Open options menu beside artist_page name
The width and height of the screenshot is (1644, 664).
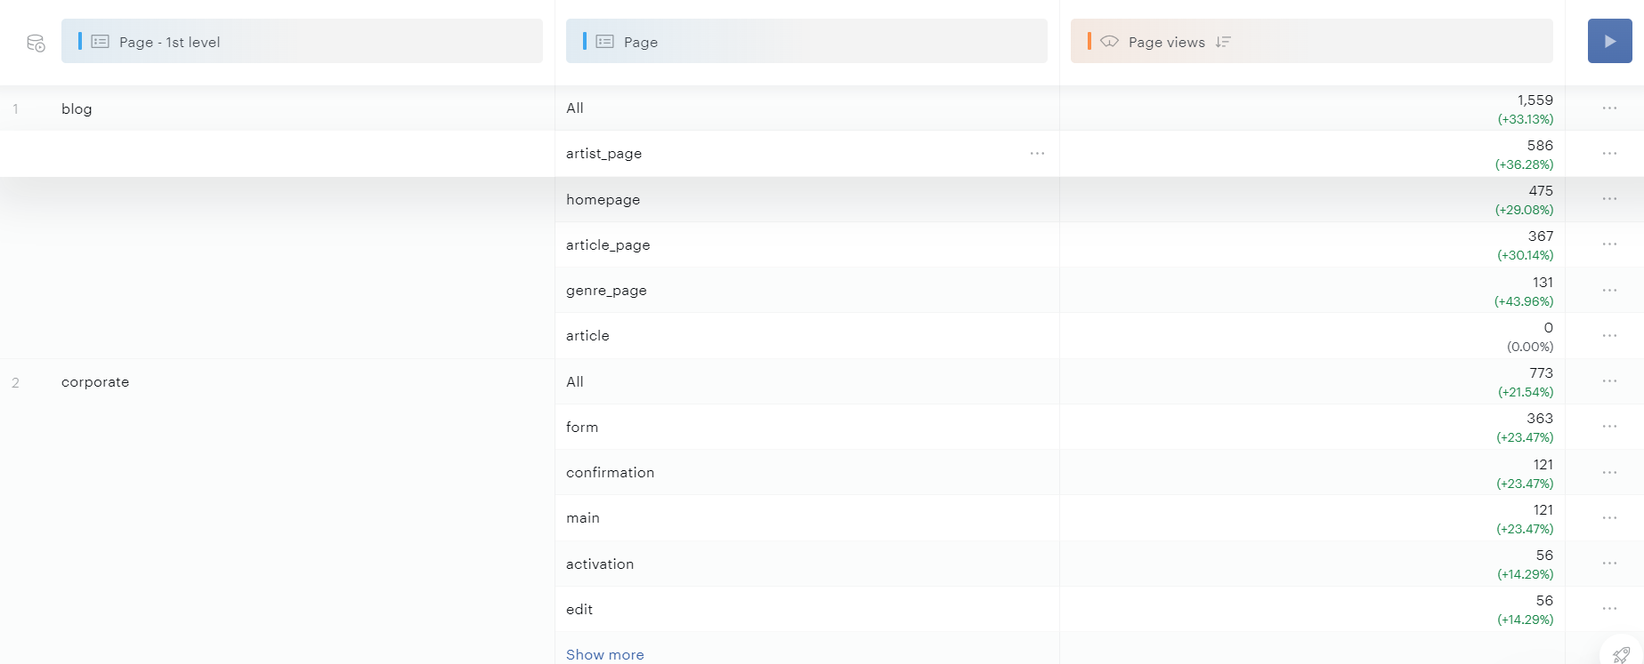click(x=1037, y=154)
